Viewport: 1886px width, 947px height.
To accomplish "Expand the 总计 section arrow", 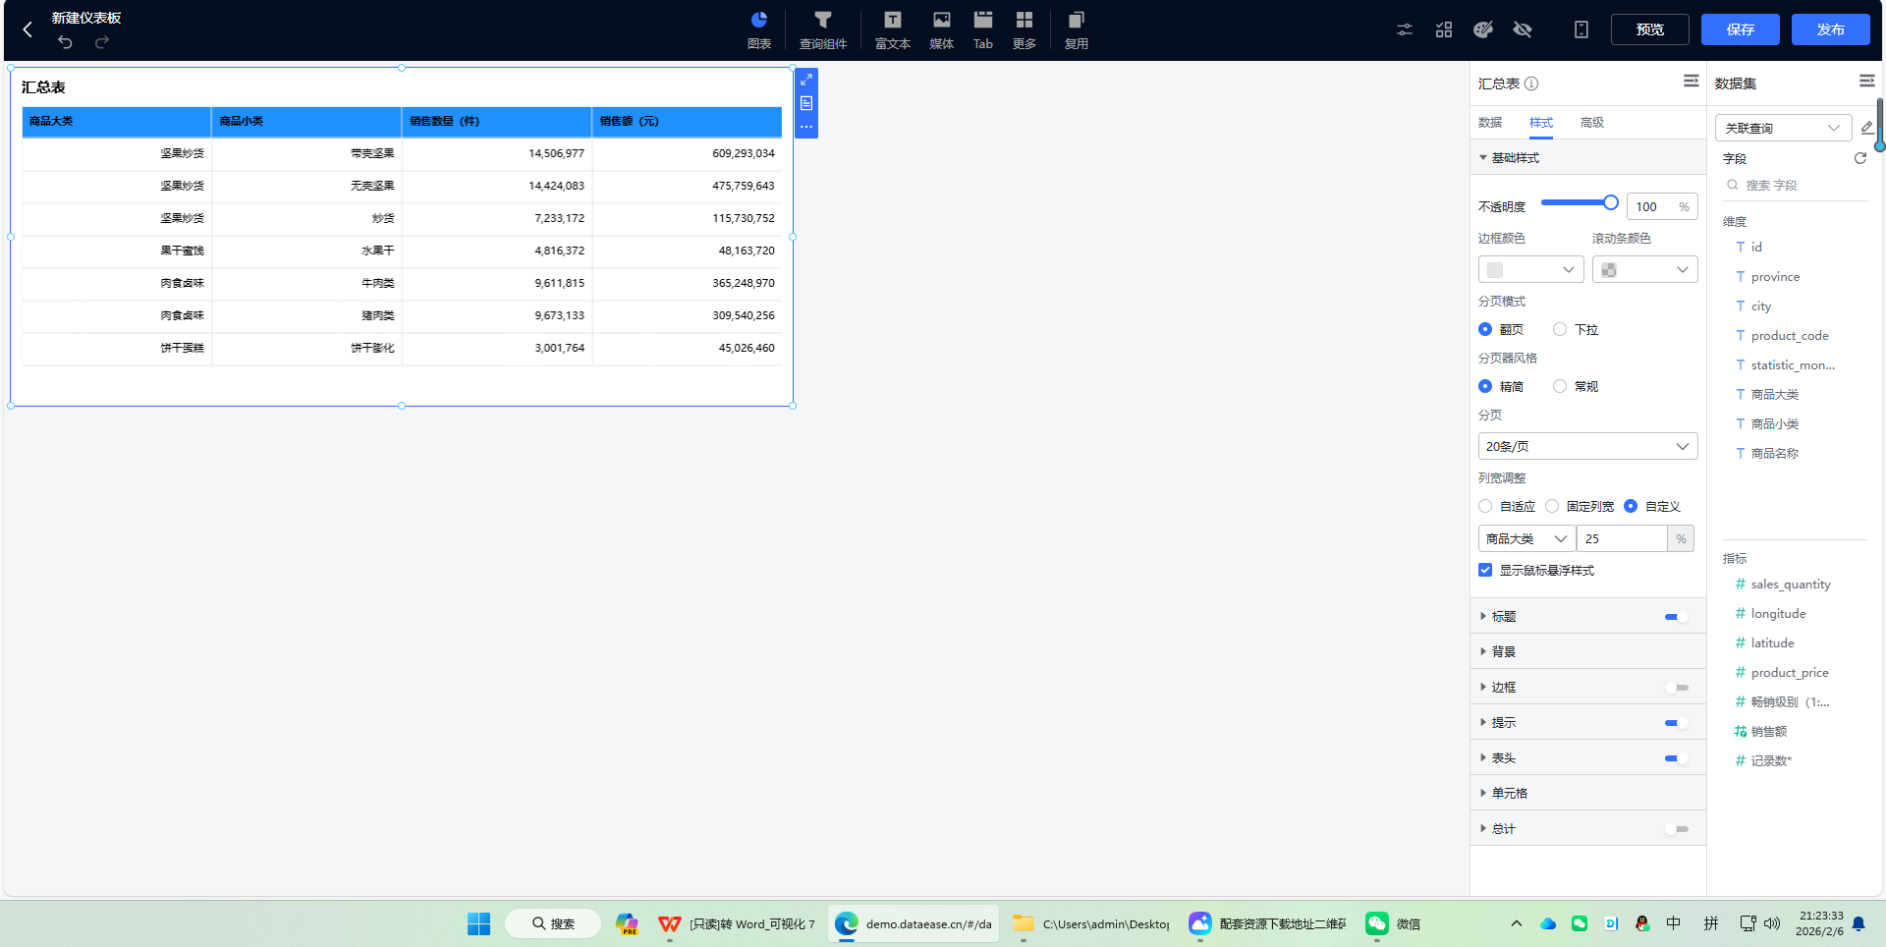I will (1483, 828).
